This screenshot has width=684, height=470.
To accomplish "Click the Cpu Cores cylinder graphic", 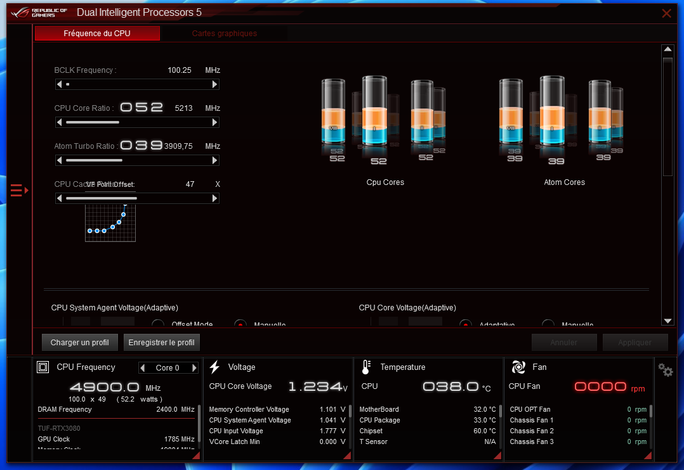I will (383, 120).
